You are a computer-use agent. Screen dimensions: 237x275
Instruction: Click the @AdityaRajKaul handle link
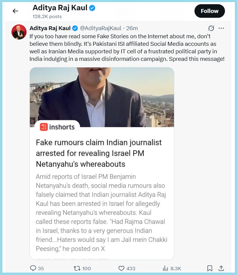click(x=100, y=28)
